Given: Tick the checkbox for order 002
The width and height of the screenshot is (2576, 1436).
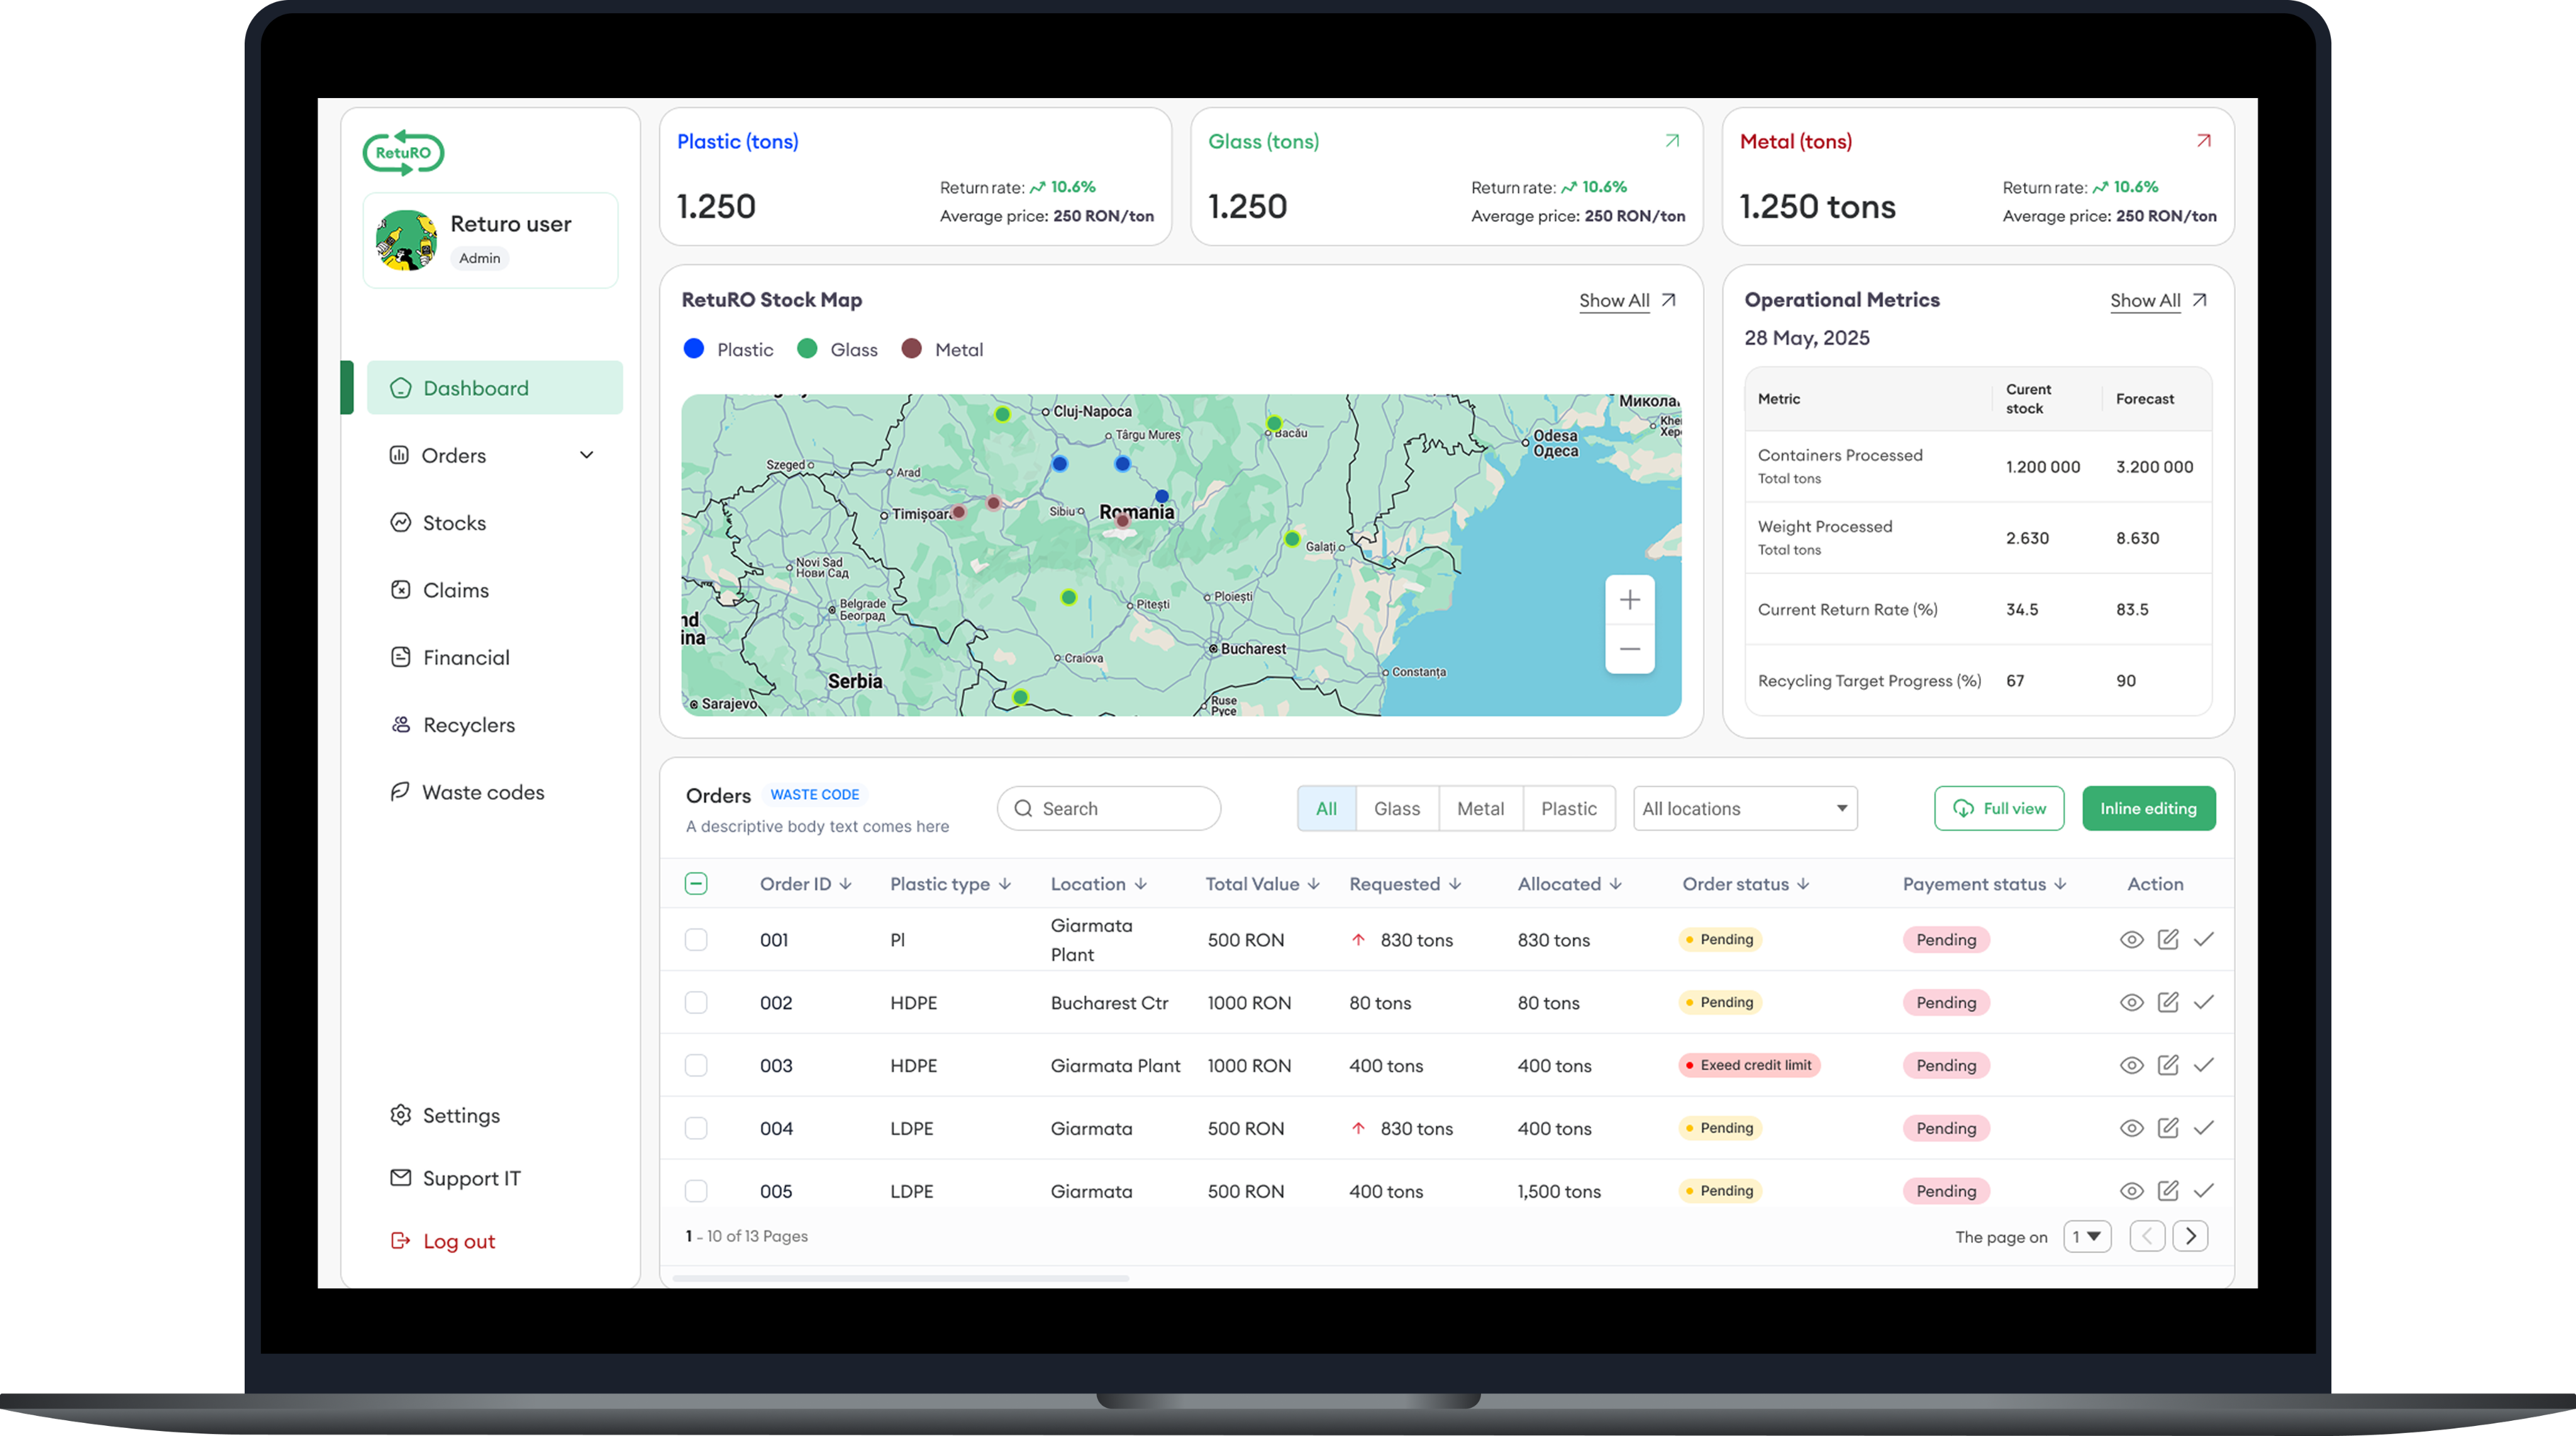Looking at the screenshot, I should [x=696, y=1002].
